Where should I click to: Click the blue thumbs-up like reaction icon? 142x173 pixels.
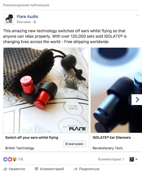pos(5,159)
